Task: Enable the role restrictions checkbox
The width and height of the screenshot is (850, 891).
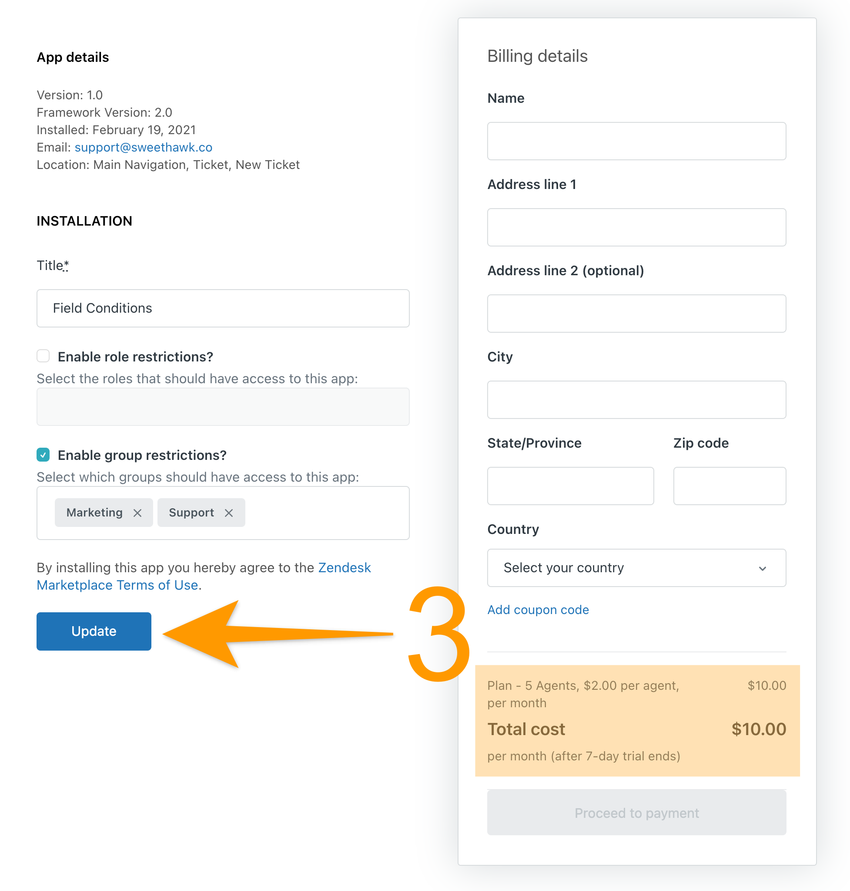Action: coord(43,356)
